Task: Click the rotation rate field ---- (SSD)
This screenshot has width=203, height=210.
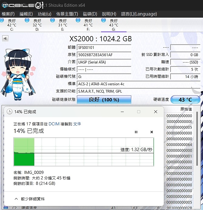Action: point(185,62)
